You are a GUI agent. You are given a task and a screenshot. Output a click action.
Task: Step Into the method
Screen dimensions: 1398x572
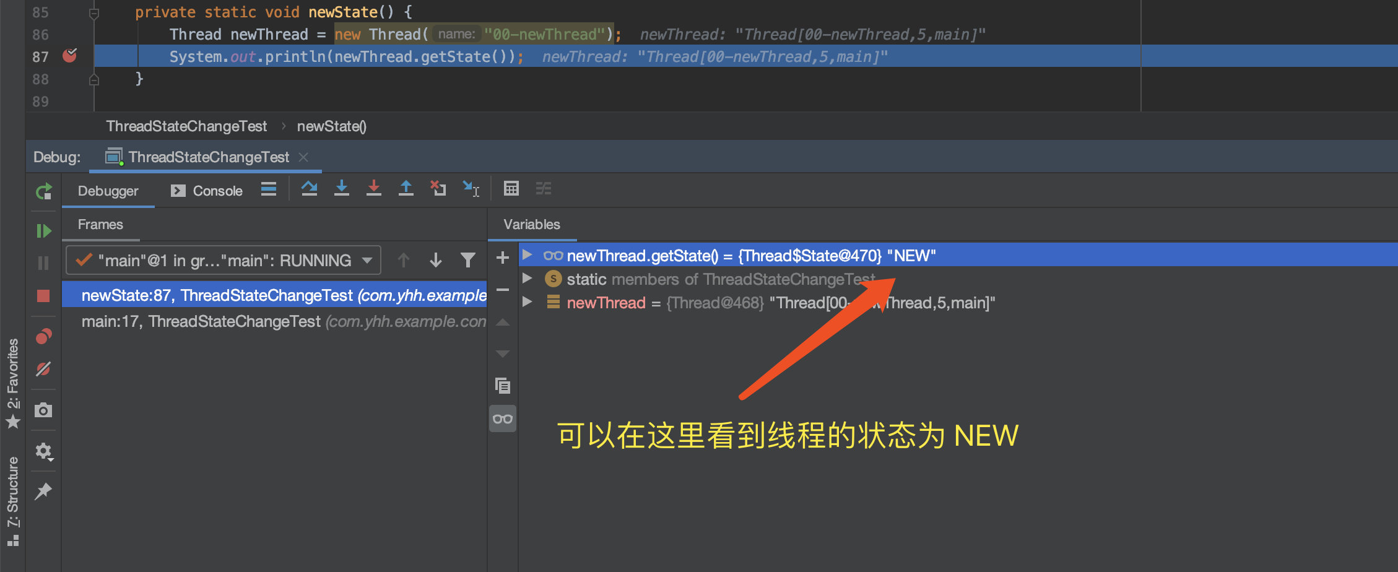342,188
